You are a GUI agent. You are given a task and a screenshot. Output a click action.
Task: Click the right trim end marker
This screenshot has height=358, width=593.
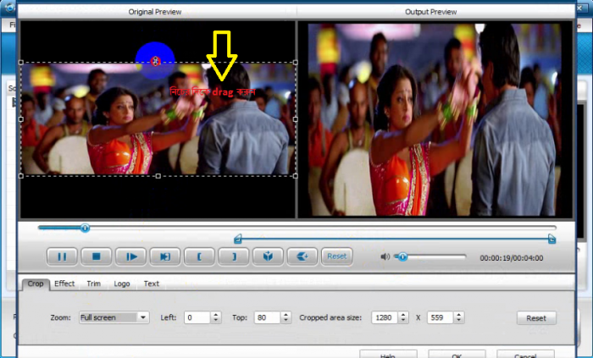[551, 239]
